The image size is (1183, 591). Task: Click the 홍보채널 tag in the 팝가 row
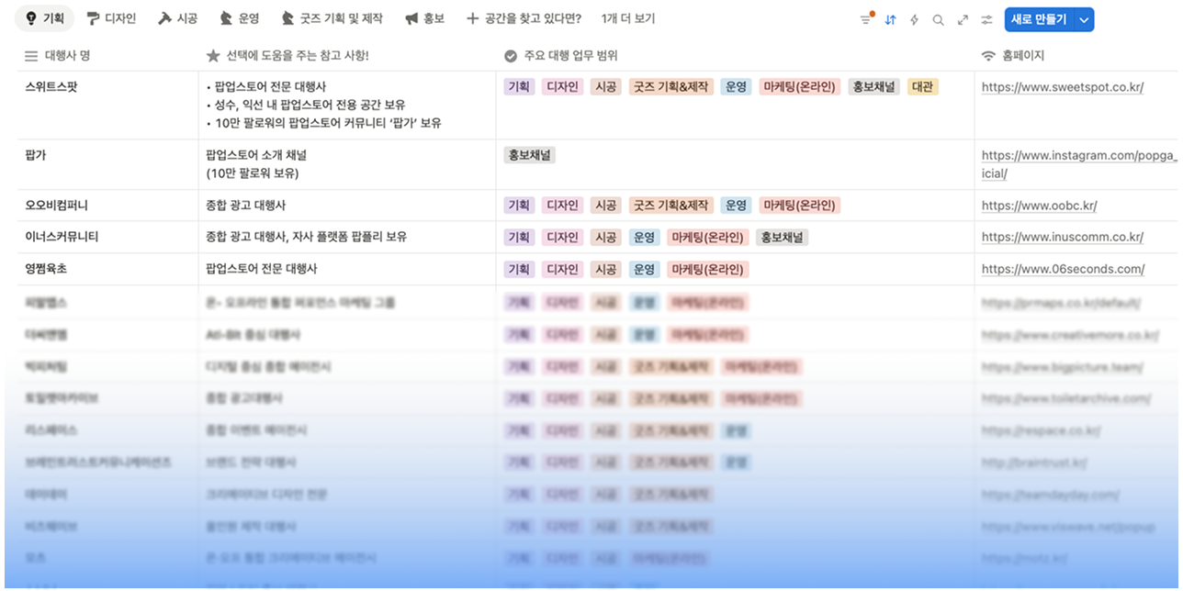[x=529, y=155]
